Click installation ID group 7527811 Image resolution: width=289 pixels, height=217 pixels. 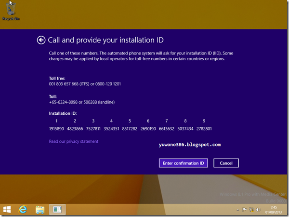tap(93, 129)
